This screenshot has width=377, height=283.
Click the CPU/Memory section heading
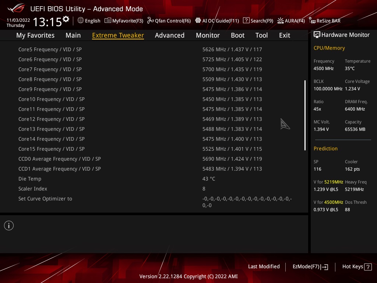[x=329, y=48]
